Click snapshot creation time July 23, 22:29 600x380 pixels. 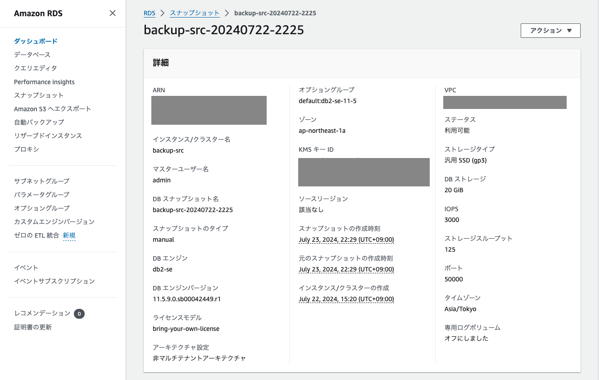coord(346,240)
